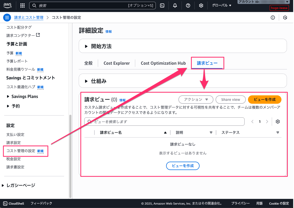
Task: Click the hoge-iwasa account label
Action: tap(279, 8)
